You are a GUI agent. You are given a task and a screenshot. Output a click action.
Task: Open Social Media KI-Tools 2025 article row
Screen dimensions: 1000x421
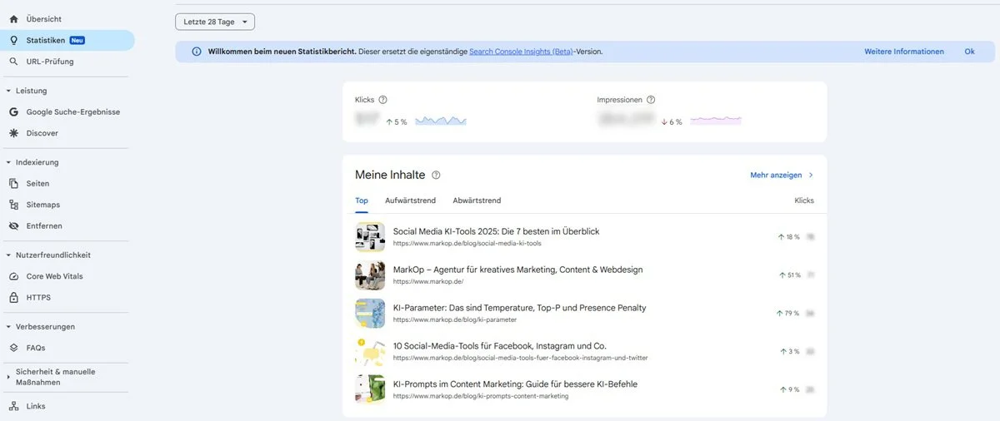click(584, 236)
